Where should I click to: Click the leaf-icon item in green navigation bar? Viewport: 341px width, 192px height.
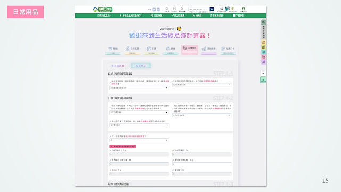click(178, 15)
